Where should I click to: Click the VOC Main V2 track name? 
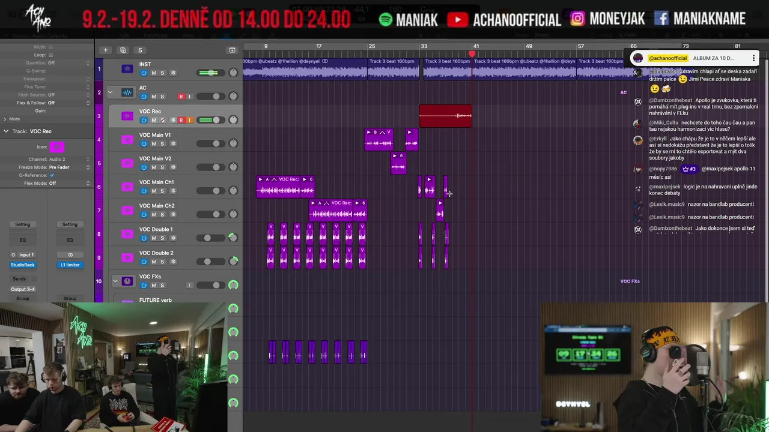(155, 158)
